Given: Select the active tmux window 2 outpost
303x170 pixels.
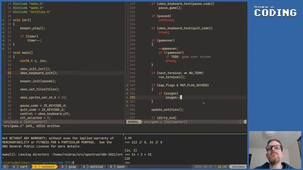Looking at the screenshot, I should tap(45, 167).
